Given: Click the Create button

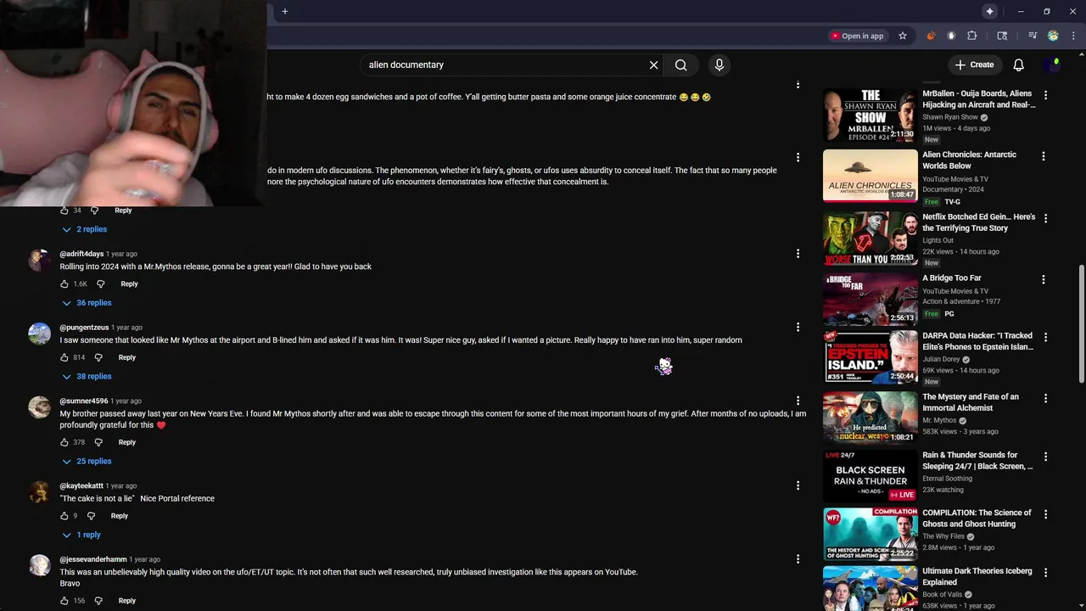Looking at the screenshot, I should click(974, 64).
